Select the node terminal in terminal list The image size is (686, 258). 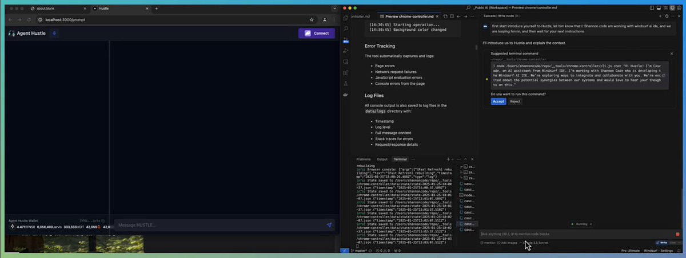coord(468,194)
